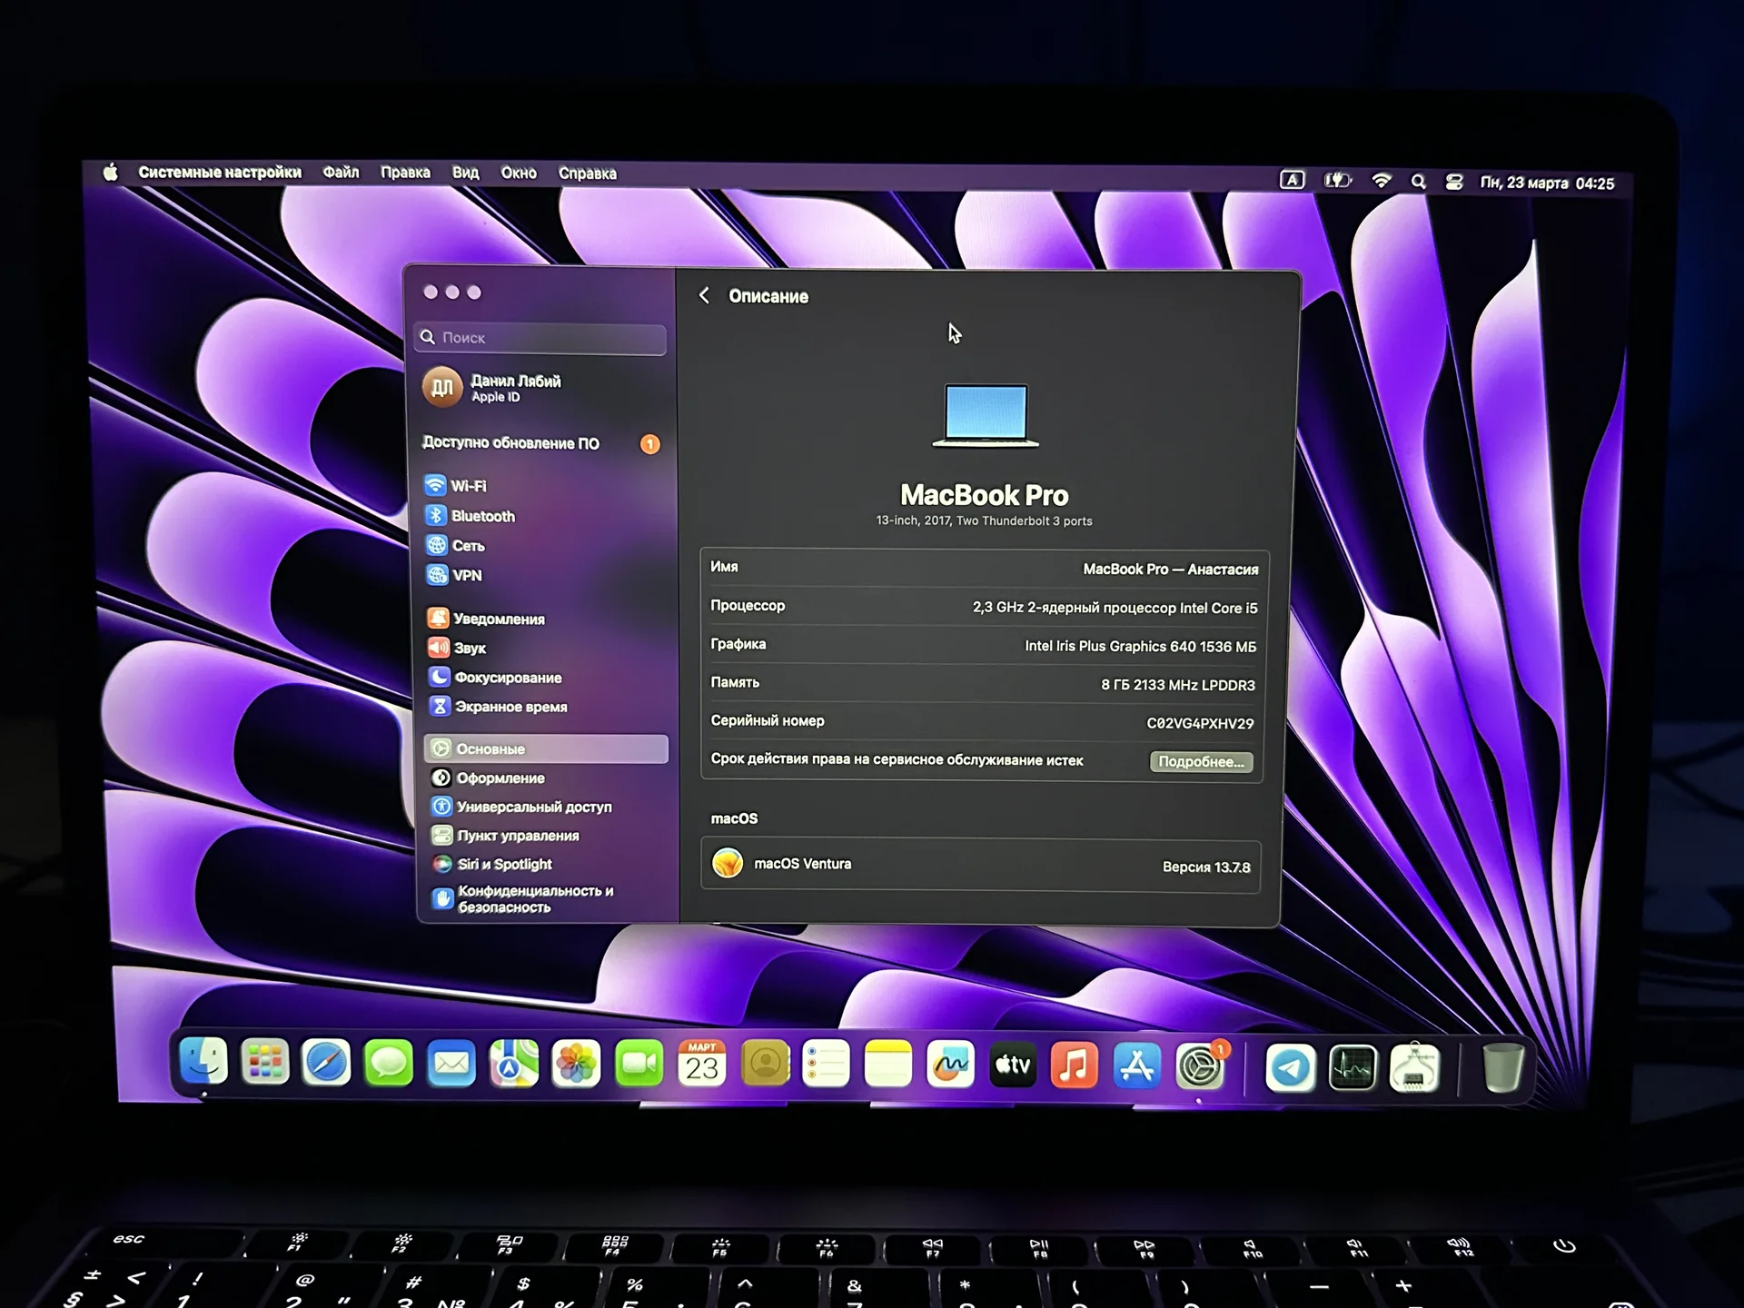Viewport: 1744px width, 1308px height.
Task: Open Данил Лябий Apple ID account
Action: (493, 388)
